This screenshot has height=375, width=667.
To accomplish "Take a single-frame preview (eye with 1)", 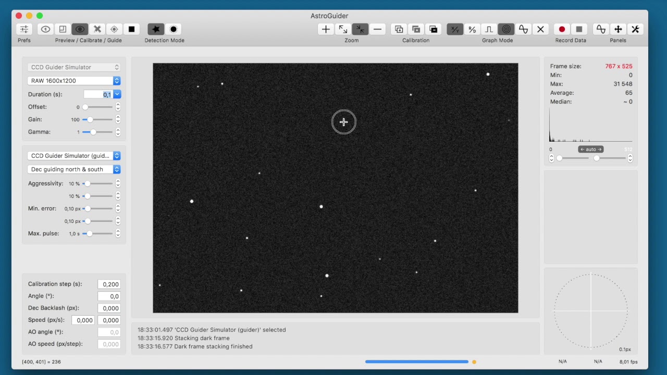I will [45, 29].
